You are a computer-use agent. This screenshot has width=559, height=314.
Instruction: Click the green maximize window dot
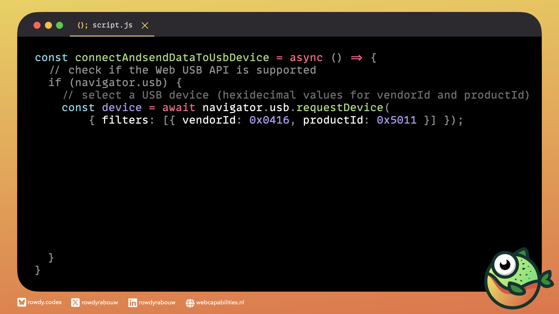click(x=59, y=25)
